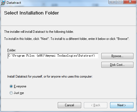Click the Folder: field label
Screen dimensions: 137x112
12,50
